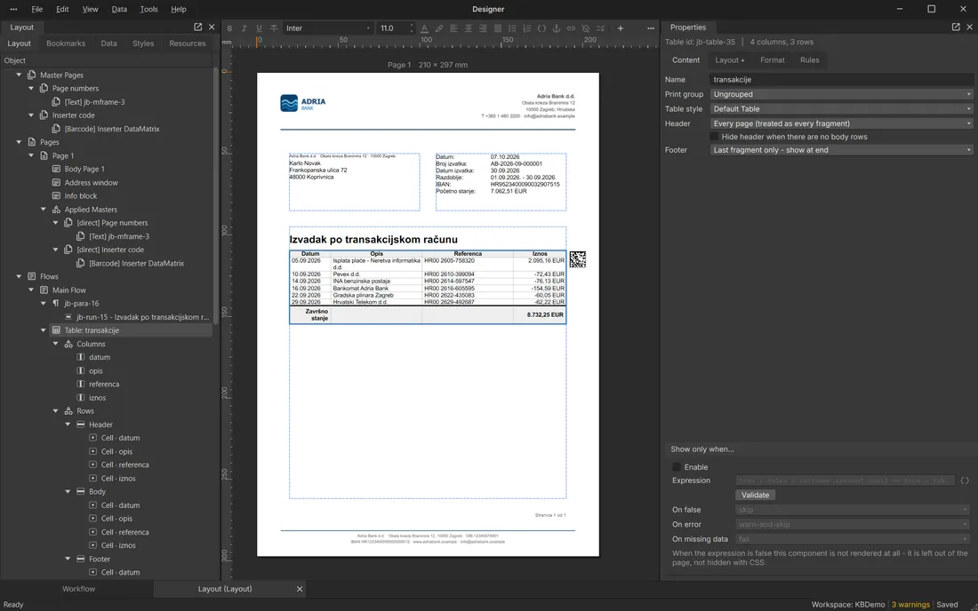Align text right

(483, 28)
